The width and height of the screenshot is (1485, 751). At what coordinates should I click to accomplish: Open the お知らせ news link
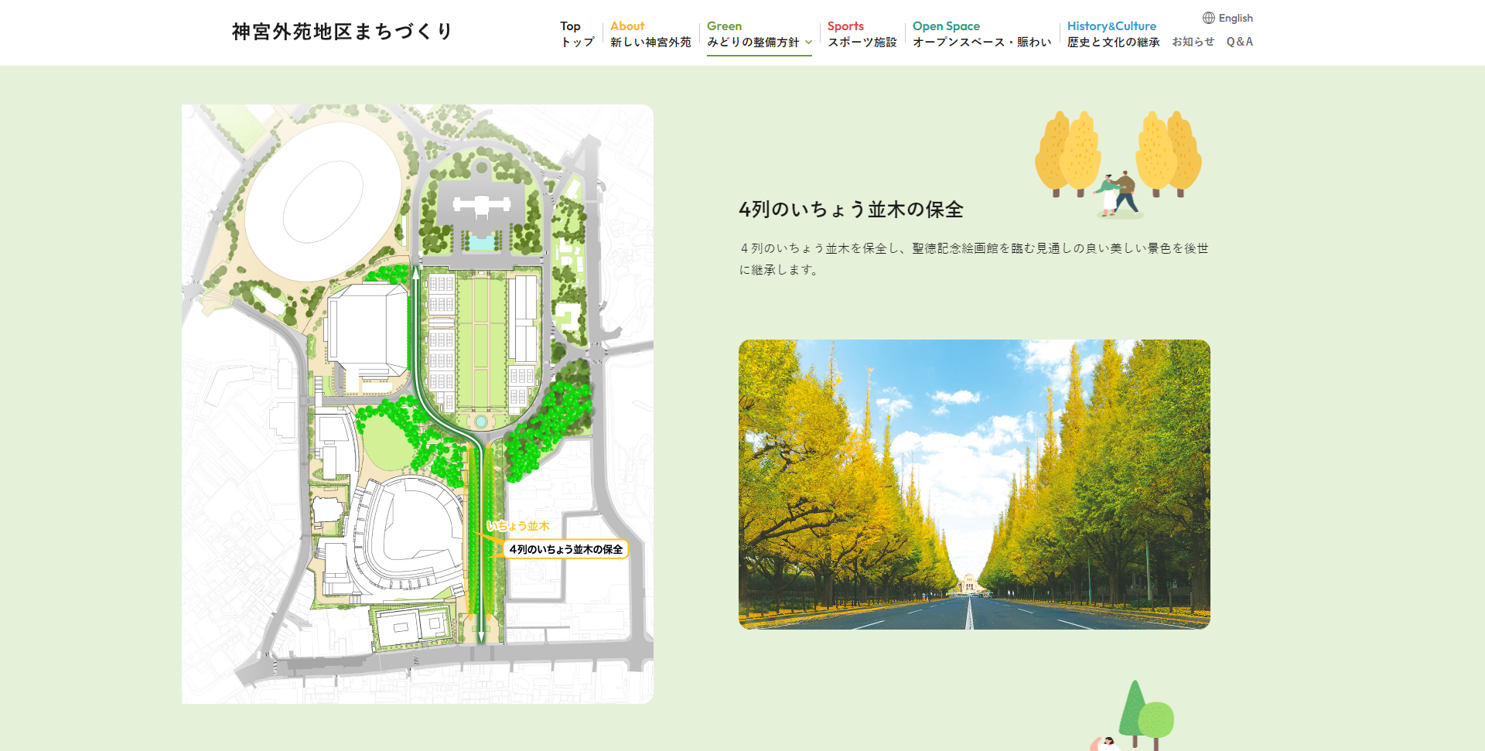1193,42
